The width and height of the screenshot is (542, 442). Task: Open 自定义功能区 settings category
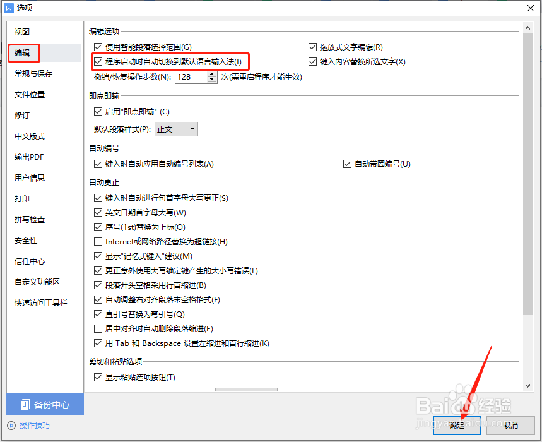pos(37,282)
